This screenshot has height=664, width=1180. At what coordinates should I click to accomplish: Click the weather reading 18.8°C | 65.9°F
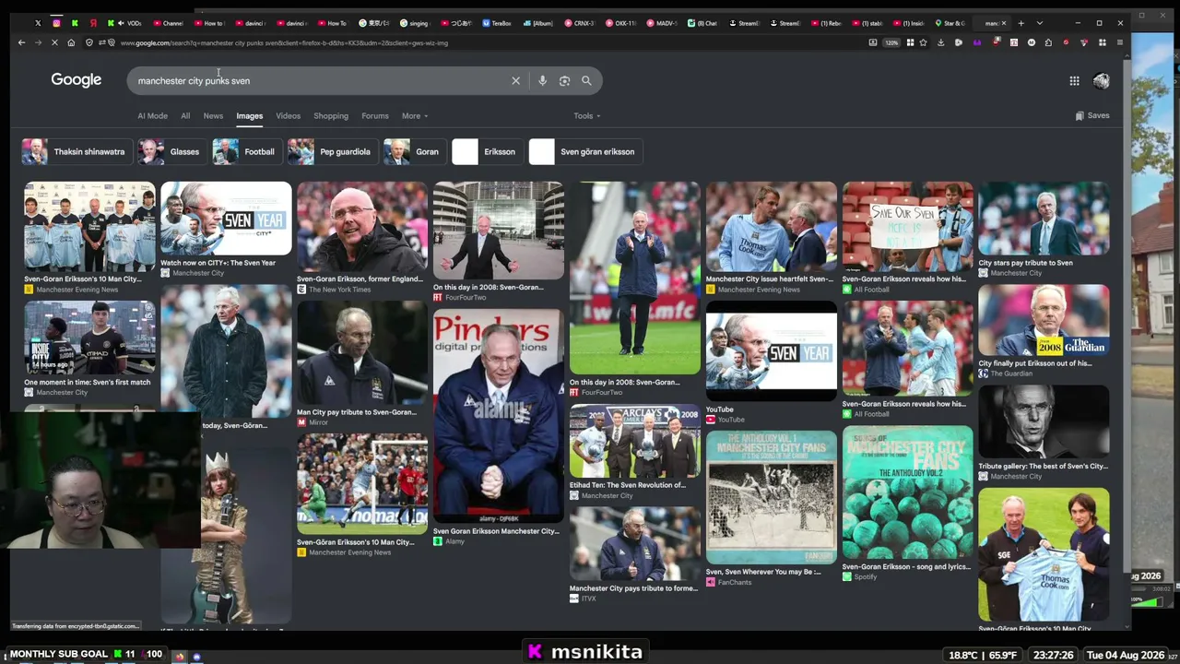983,655
